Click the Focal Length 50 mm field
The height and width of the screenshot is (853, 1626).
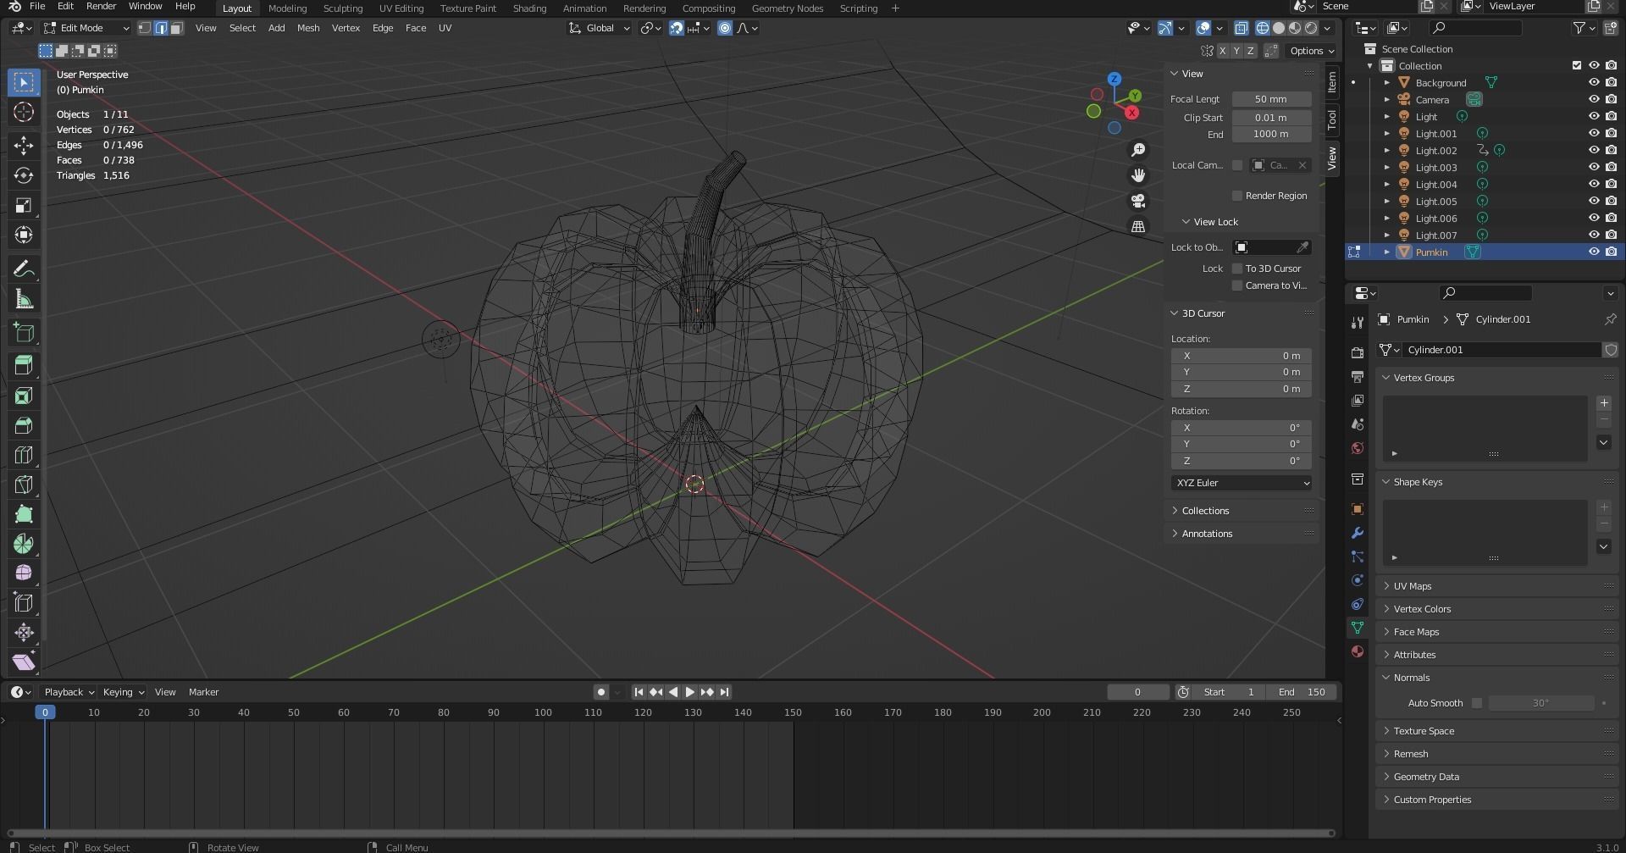click(x=1271, y=99)
